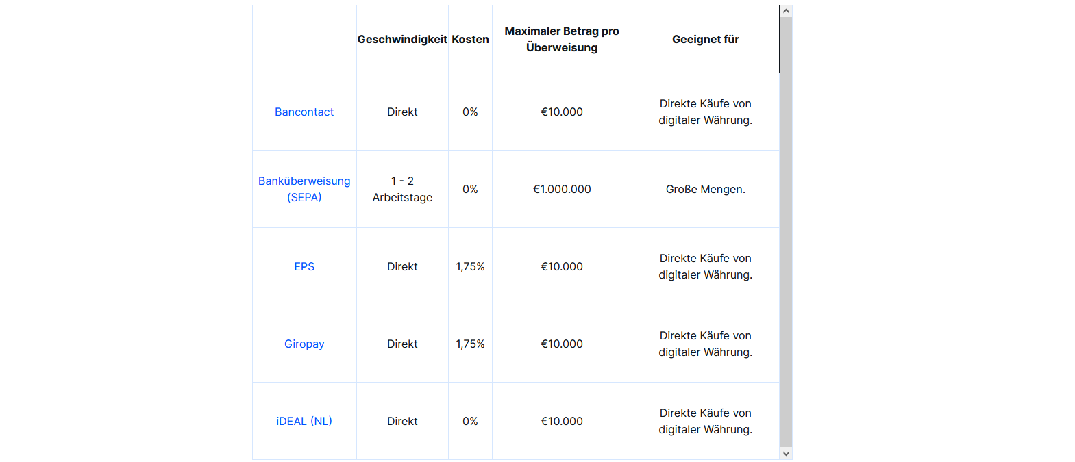Click the Bancontact 0% cost cell
The image size is (1075, 462).
470,112
